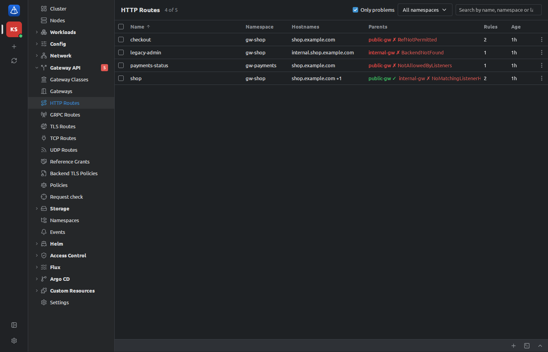Open the public-gw RefNotPermitted parent link

click(402, 40)
